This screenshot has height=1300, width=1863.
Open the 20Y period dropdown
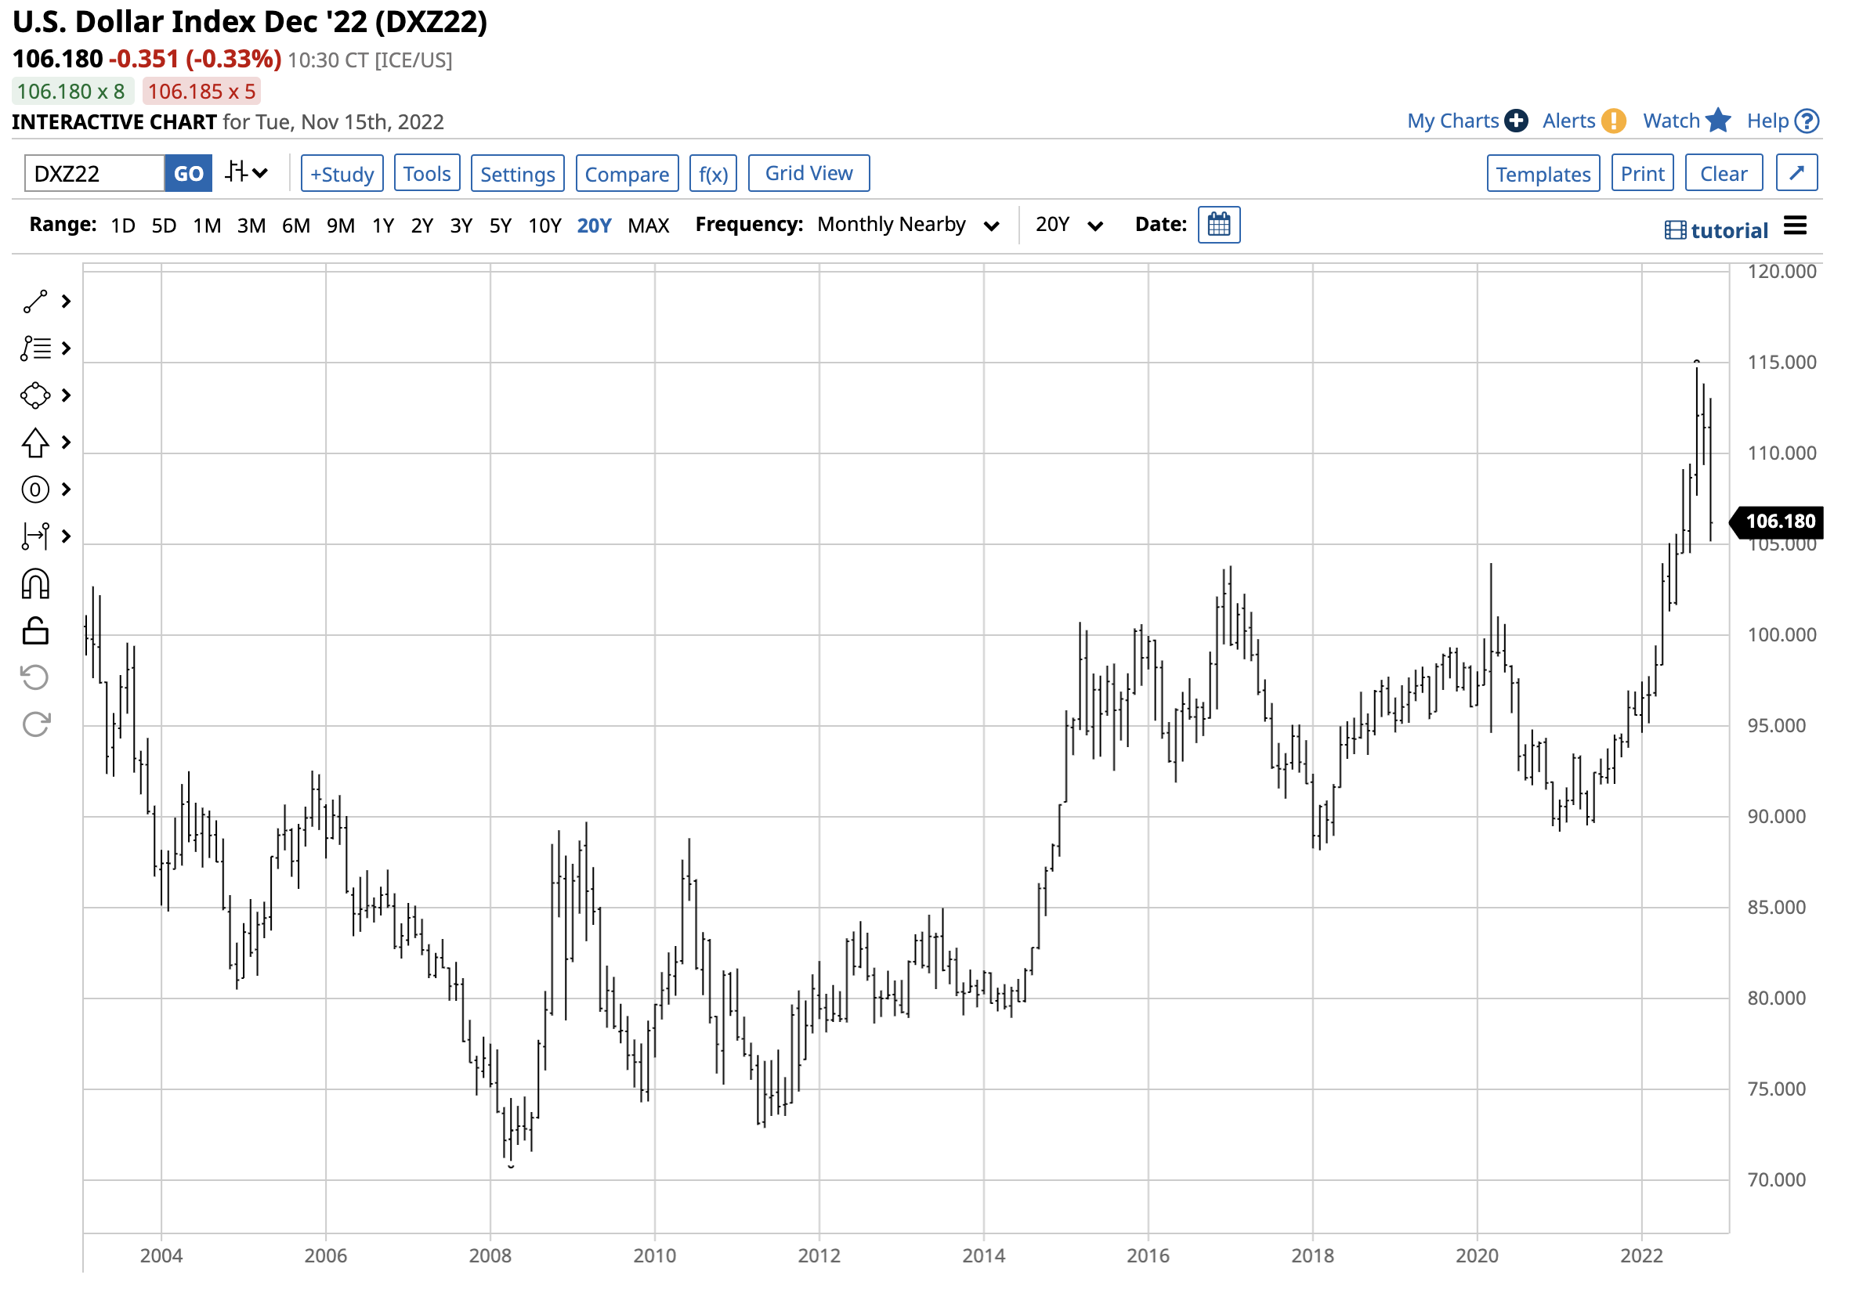point(1068,225)
